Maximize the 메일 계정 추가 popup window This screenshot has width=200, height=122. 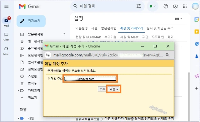(x=155, y=46)
